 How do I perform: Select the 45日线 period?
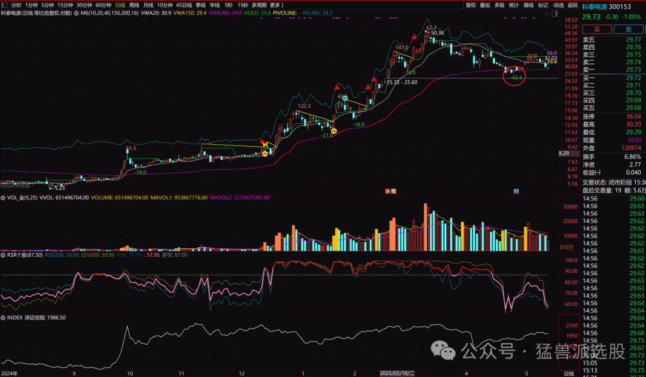184,5
